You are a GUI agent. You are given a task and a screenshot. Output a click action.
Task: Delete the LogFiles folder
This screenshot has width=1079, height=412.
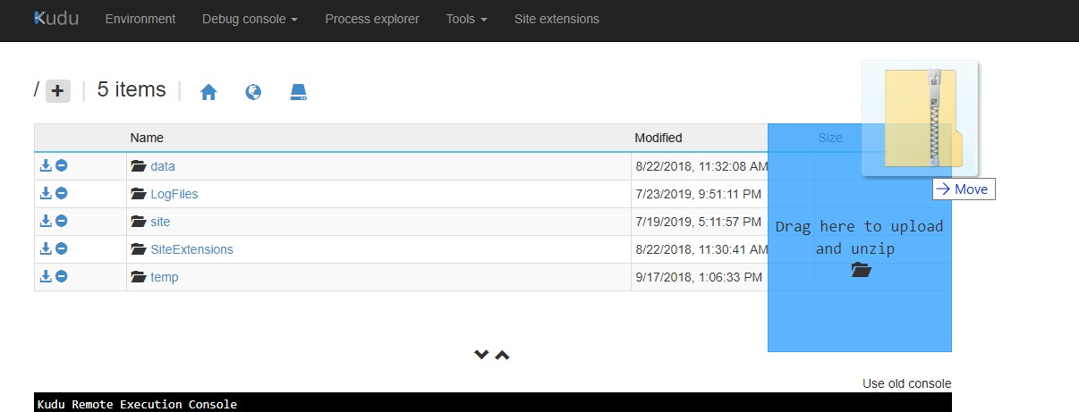62,193
